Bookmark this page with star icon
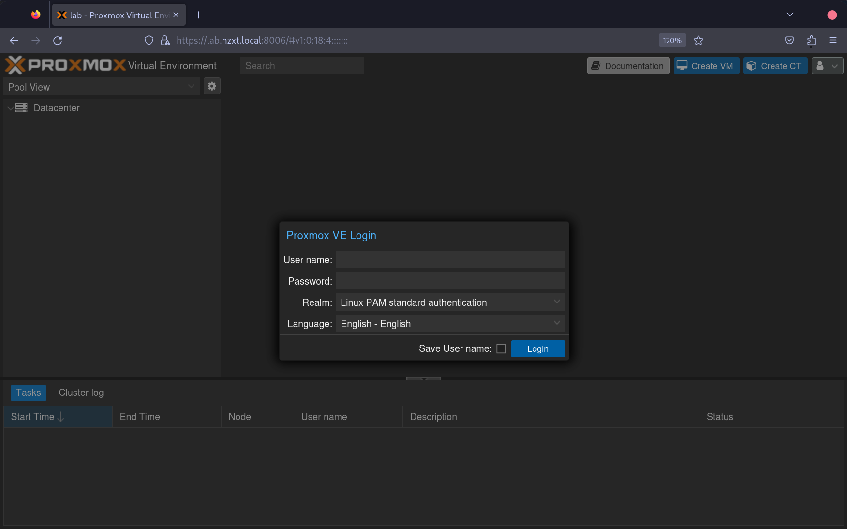 [x=698, y=41]
